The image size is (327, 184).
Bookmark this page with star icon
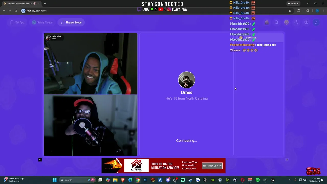coord(290,11)
